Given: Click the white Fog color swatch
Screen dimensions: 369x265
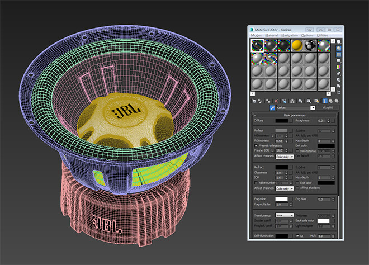Looking at the screenshot, I should pos(282,199).
